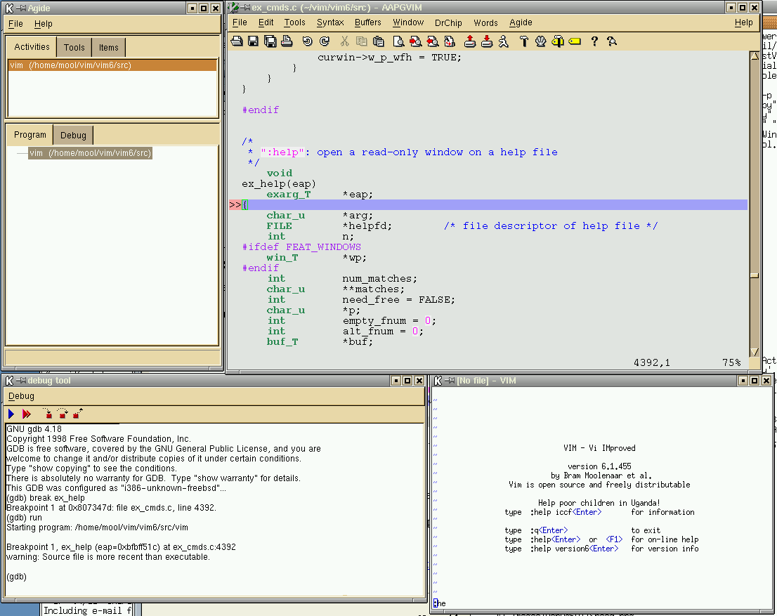
Task: Open Find with the magnifier-on-page icon
Action: tap(398, 41)
